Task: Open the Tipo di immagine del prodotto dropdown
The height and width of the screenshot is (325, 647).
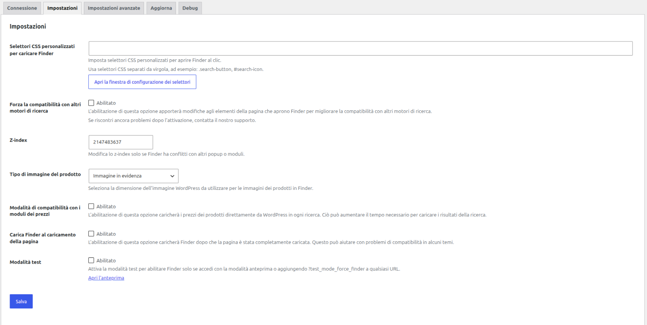Action: point(134,176)
